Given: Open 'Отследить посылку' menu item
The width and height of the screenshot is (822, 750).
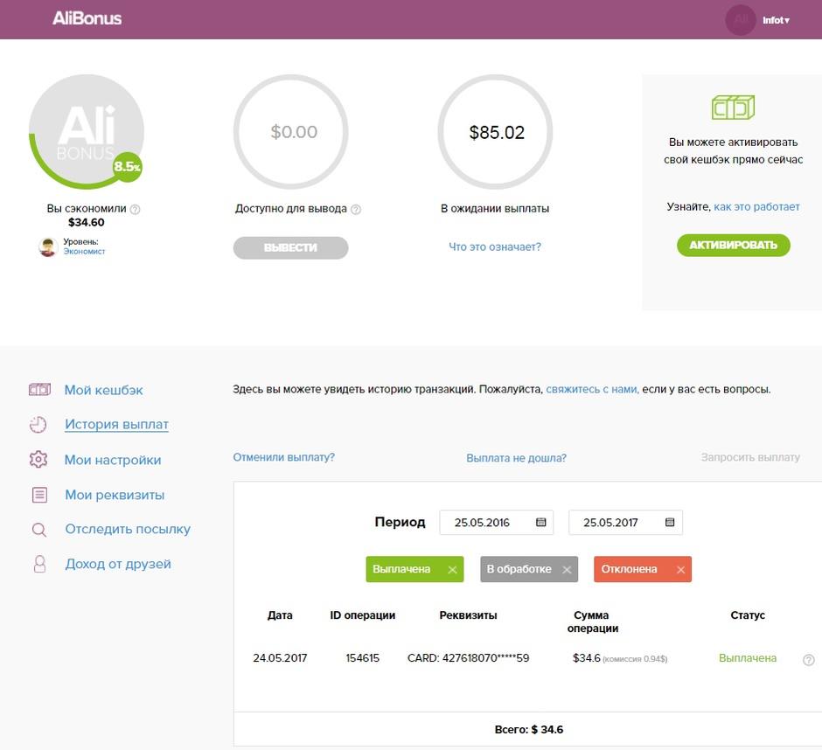Looking at the screenshot, I should [128, 530].
